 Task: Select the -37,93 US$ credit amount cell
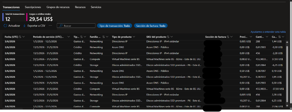(x=278, y=89)
